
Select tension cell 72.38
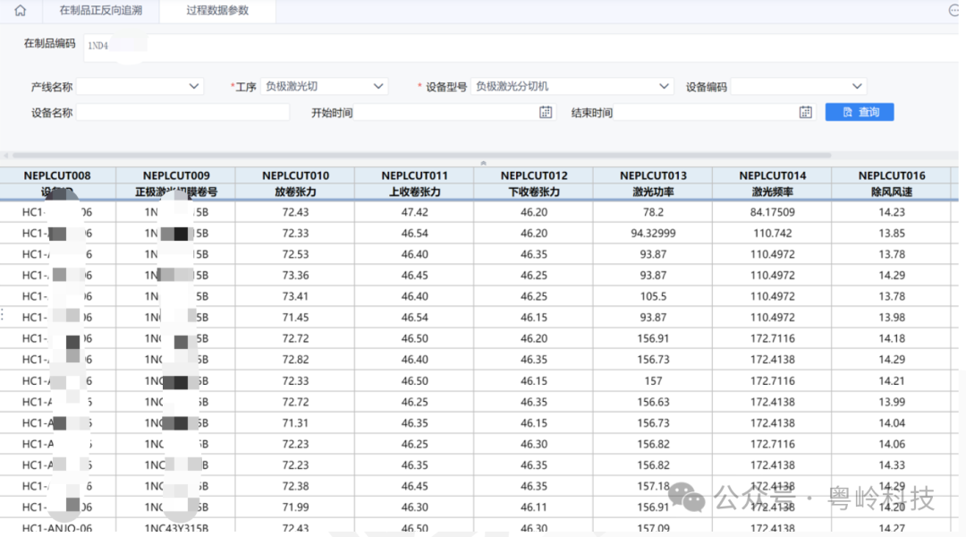(295, 486)
